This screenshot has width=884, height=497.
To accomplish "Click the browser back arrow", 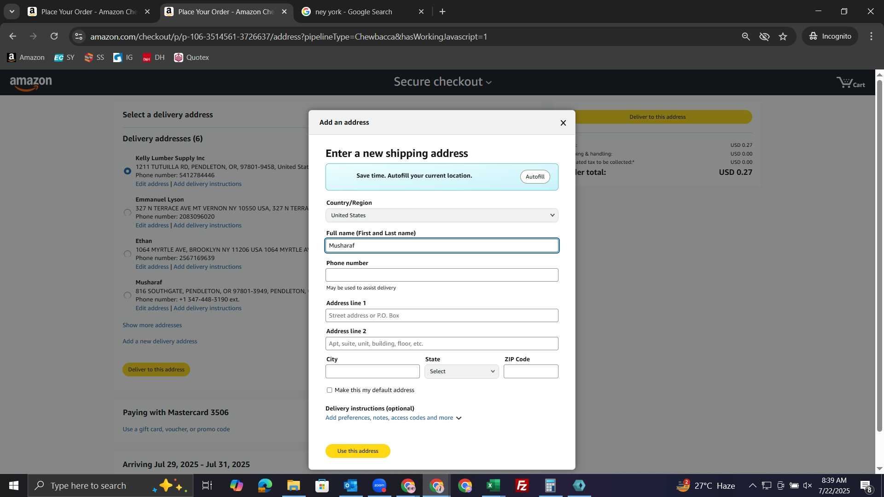I will click(x=13, y=36).
